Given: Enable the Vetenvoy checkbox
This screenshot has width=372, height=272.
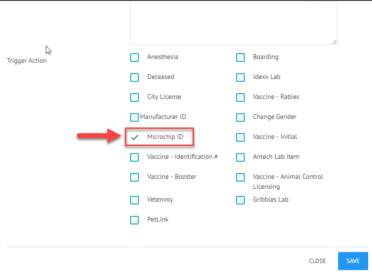Looking at the screenshot, I should coord(134,200).
